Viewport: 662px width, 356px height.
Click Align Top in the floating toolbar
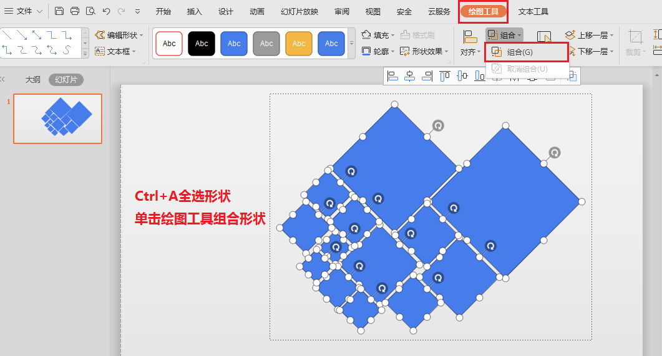pos(445,76)
